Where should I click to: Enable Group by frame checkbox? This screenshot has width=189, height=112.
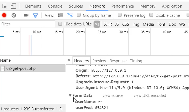click(79, 15)
